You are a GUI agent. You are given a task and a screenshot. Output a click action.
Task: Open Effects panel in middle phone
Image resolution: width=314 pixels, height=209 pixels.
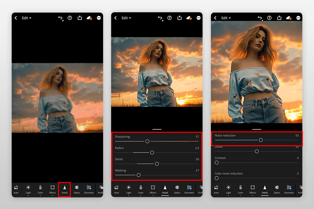coord(153,189)
